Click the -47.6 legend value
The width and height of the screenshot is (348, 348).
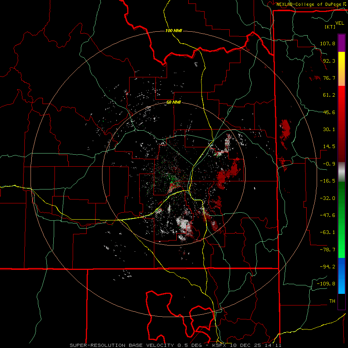(328, 215)
